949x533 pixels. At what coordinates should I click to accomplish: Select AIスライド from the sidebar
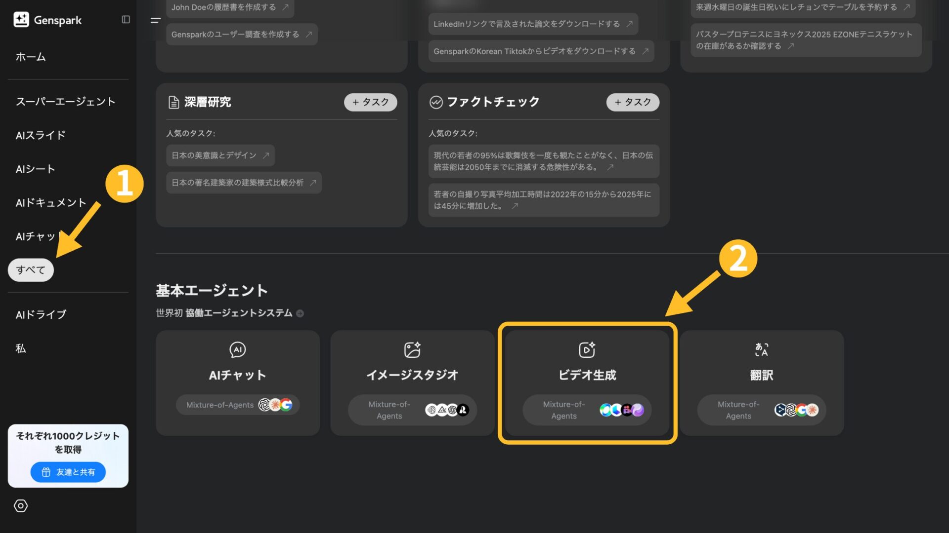coord(40,135)
